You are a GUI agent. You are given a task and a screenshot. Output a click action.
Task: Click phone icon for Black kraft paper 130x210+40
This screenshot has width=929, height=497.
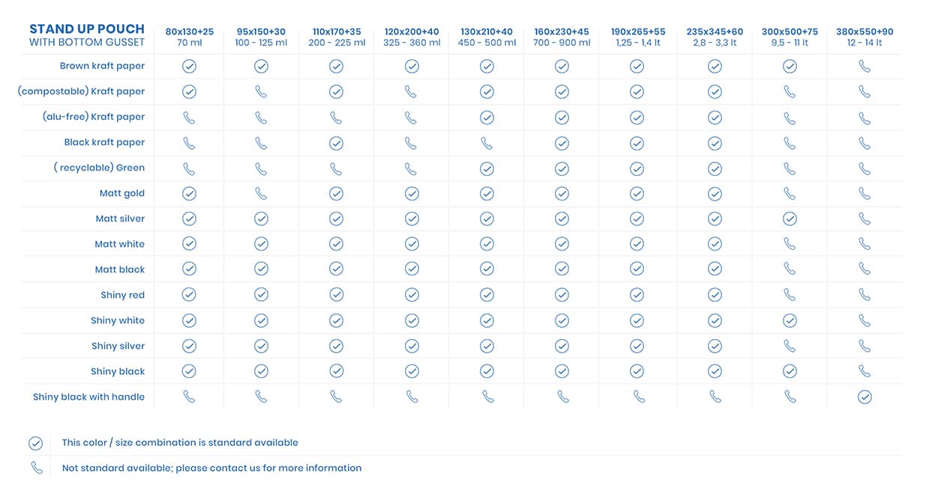(487, 143)
